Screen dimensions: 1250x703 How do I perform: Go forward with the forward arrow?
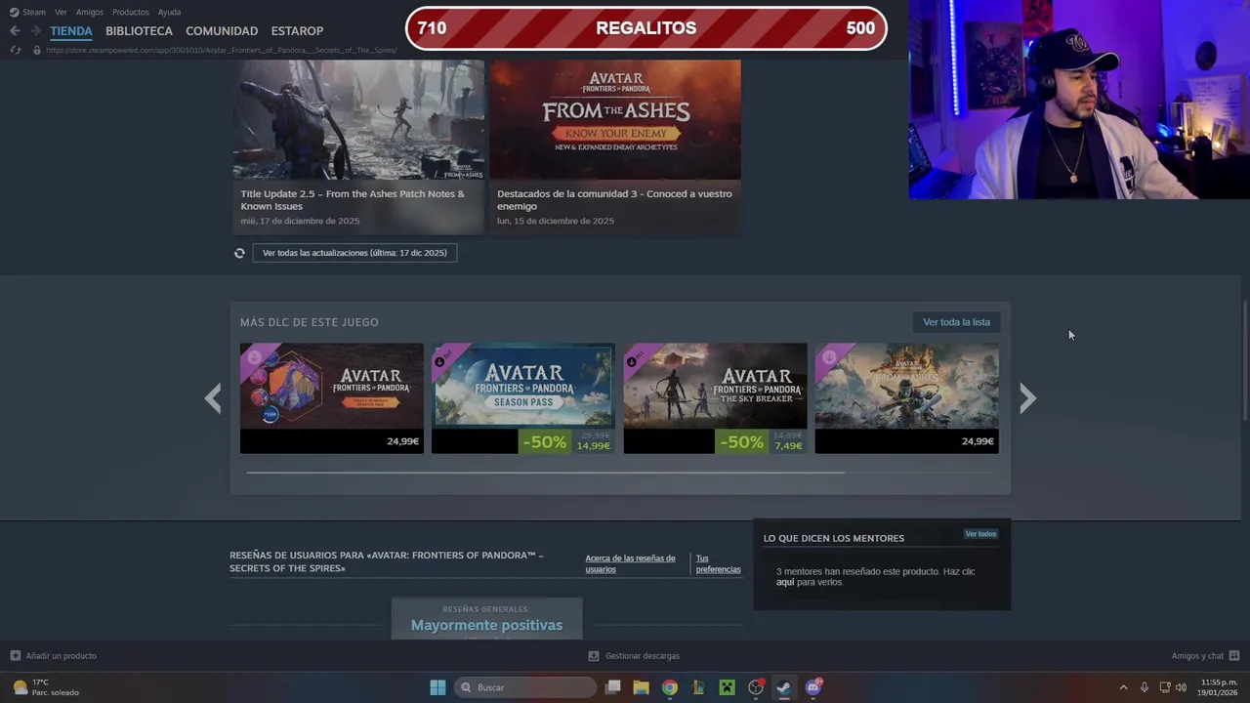[x=34, y=30]
